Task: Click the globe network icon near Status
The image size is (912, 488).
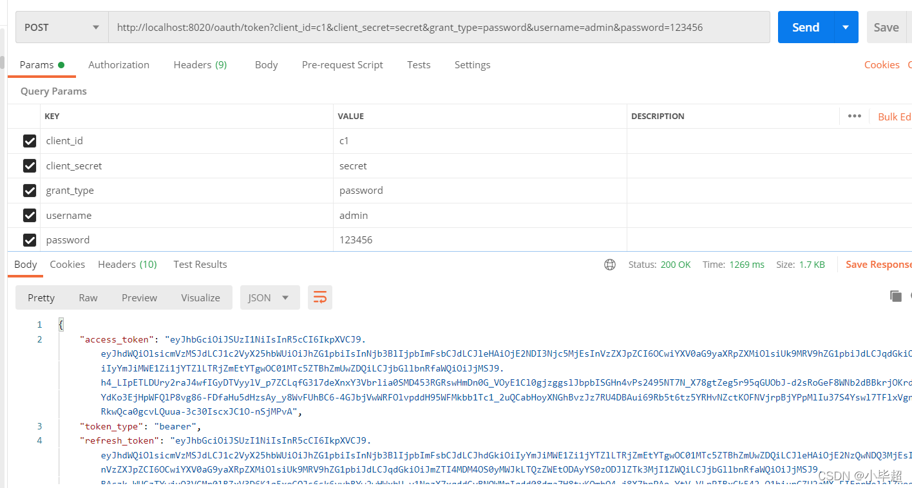Action: pyautogui.click(x=610, y=265)
